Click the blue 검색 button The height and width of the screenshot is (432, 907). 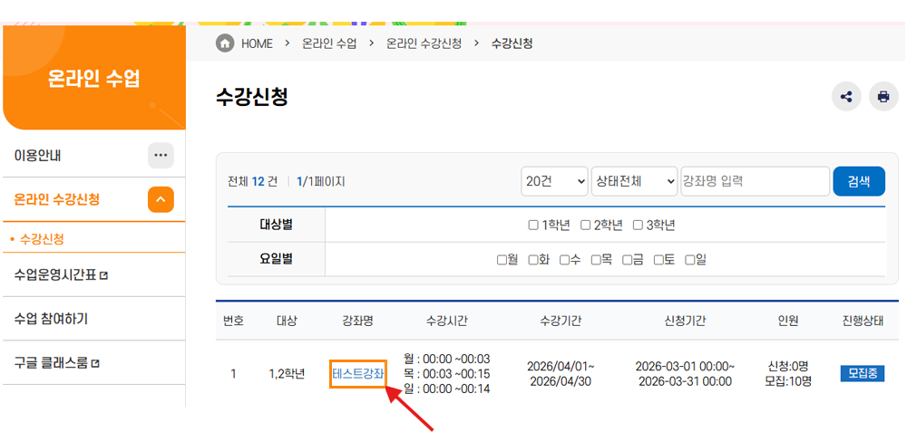(x=859, y=181)
